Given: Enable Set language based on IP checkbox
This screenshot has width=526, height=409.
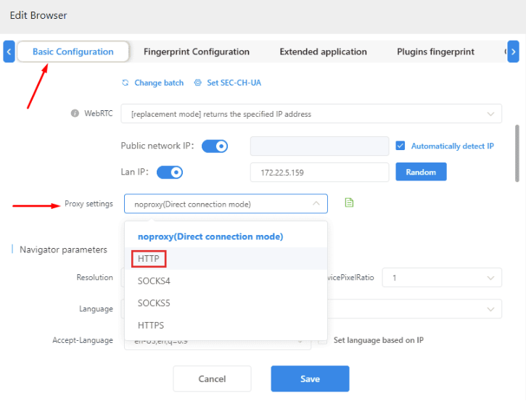Looking at the screenshot, I should click(x=323, y=339).
